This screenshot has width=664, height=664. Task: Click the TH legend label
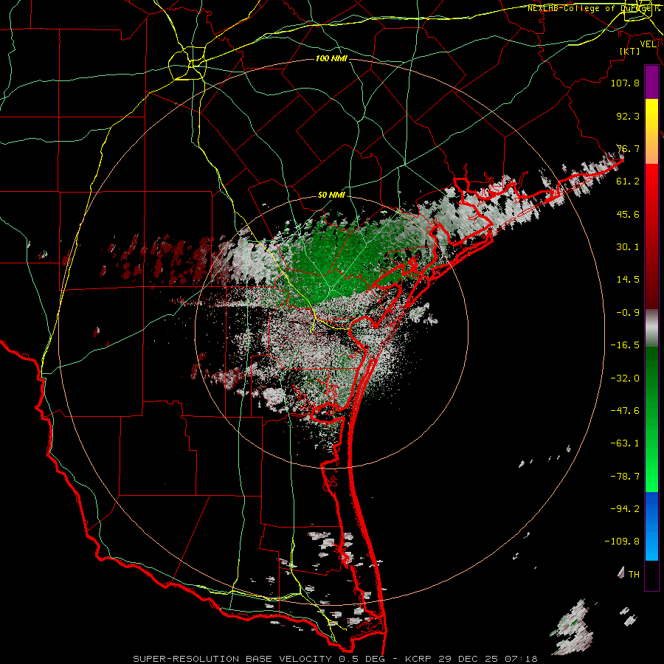634,575
